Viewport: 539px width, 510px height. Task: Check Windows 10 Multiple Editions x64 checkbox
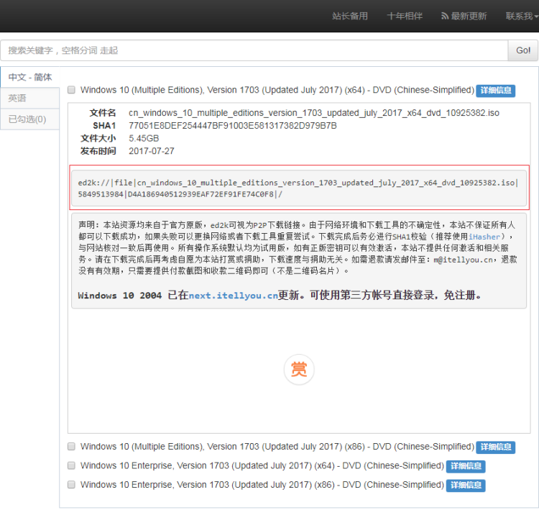pos(71,90)
